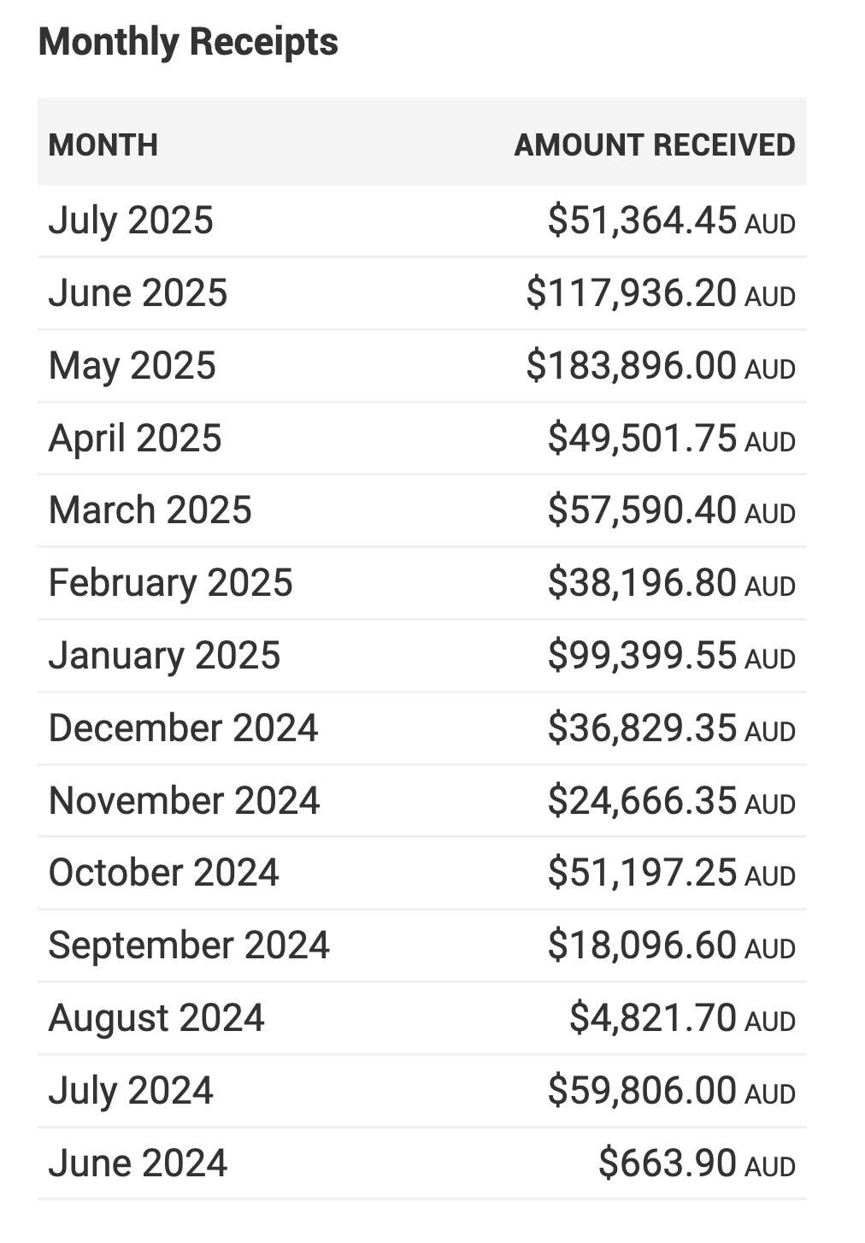Click the Monthly Receipts heading
Image resolution: width=865 pixels, height=1243 pixels.
(188, 42)
